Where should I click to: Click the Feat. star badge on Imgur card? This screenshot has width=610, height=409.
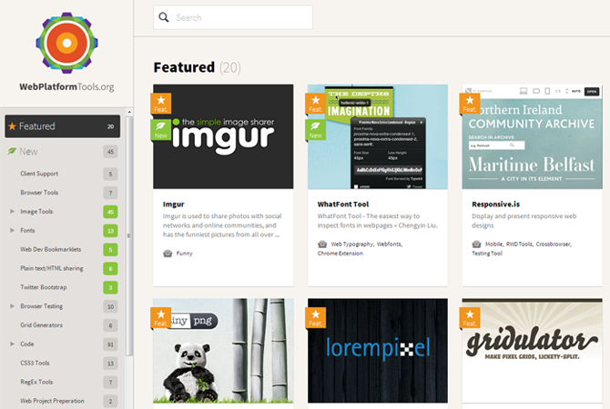[x=160, y=104]
